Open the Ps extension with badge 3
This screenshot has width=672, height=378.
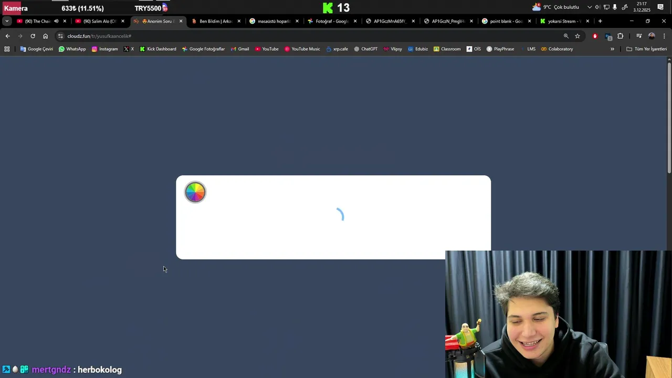click(608, 36)
